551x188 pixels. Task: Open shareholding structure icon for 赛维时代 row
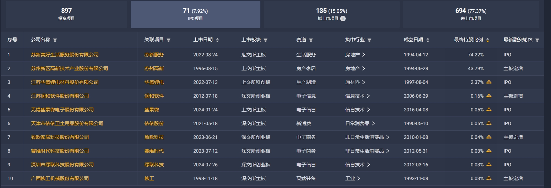tap(489, 151)
